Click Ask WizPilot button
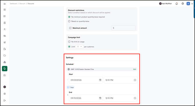The height and width of the screenshot is (106, 195). point(165,3)
